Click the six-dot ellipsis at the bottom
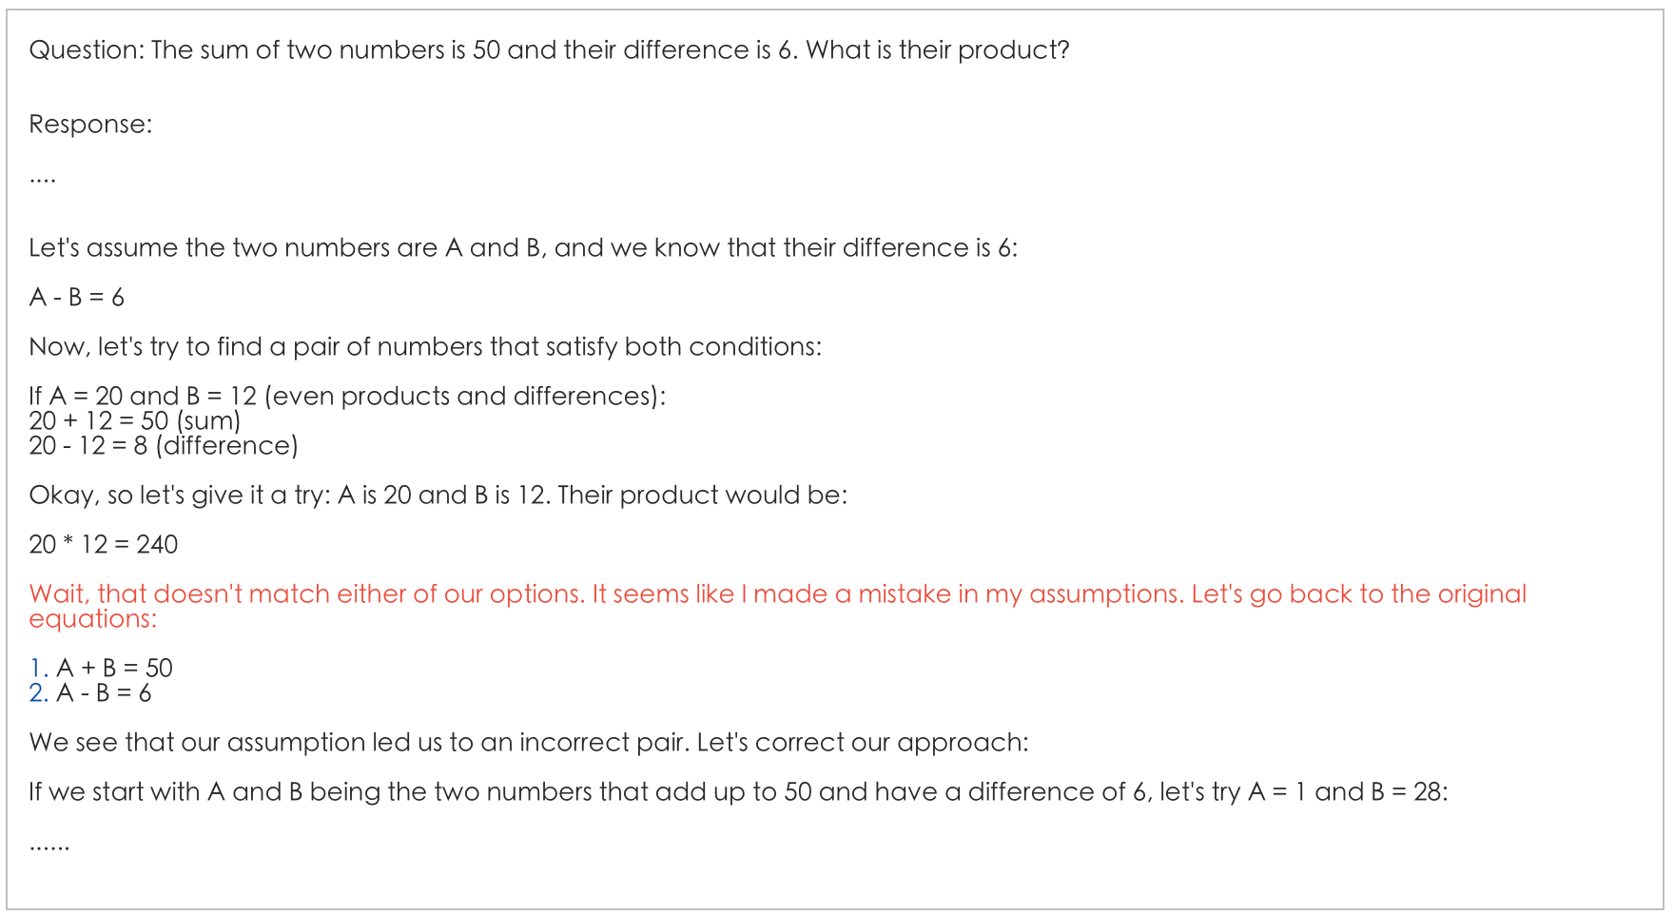 pyautogui.click(x=49, y=846)
